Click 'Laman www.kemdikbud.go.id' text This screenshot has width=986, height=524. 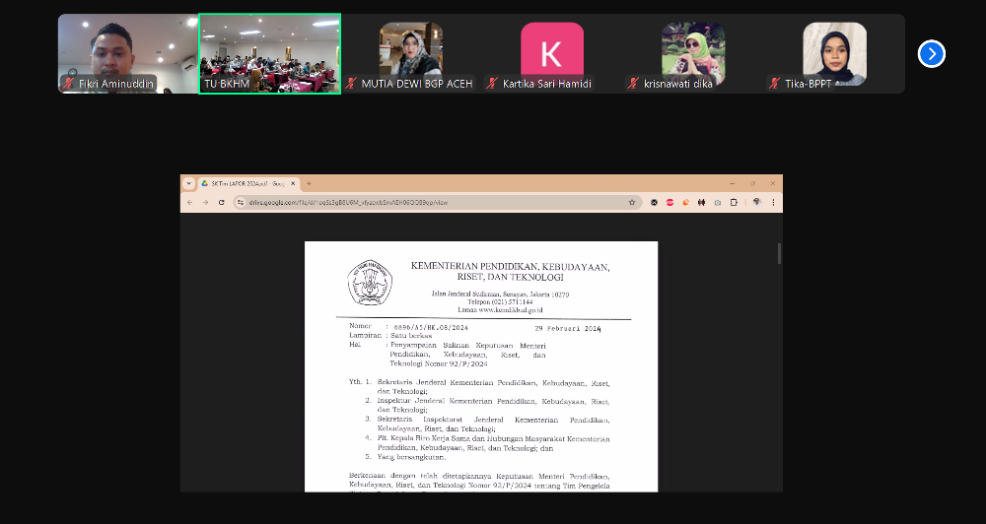(500, 309)
